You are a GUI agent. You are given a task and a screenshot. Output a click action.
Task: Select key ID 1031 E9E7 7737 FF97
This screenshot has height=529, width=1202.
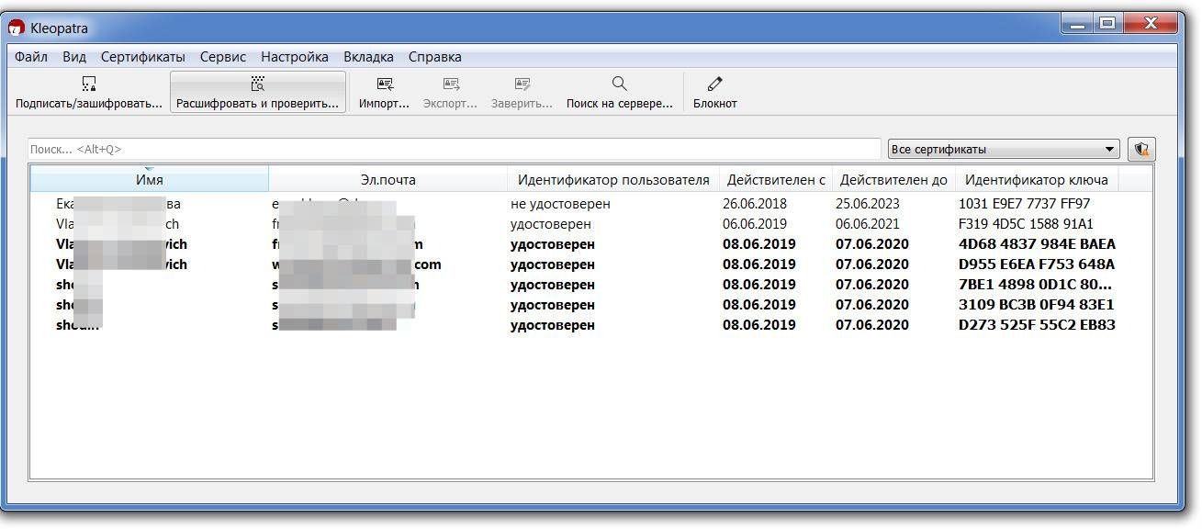coord(1024,204)
